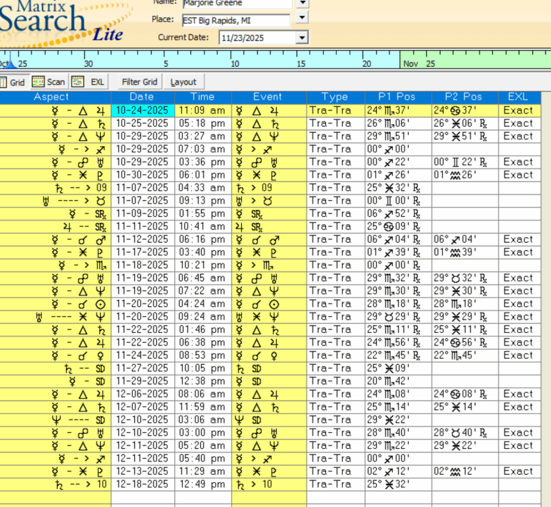Click the EXL column header in grid
The image size is (551, 507).
point(518,97)
